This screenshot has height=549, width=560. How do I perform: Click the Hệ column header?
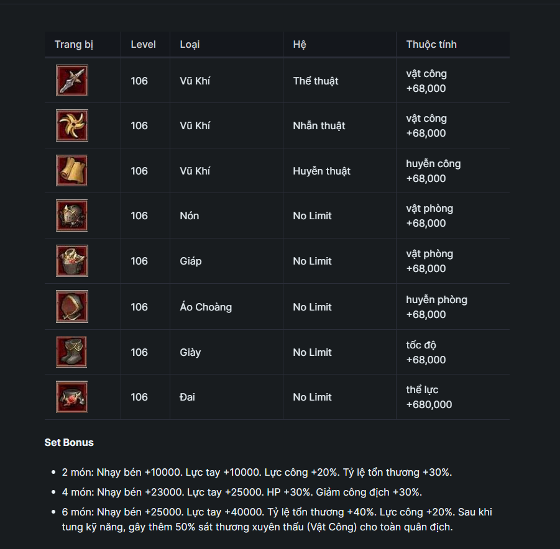click(300, 45)
